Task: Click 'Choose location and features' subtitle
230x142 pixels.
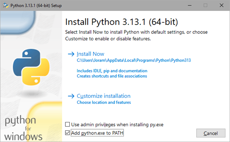Action: coord(104,102)
